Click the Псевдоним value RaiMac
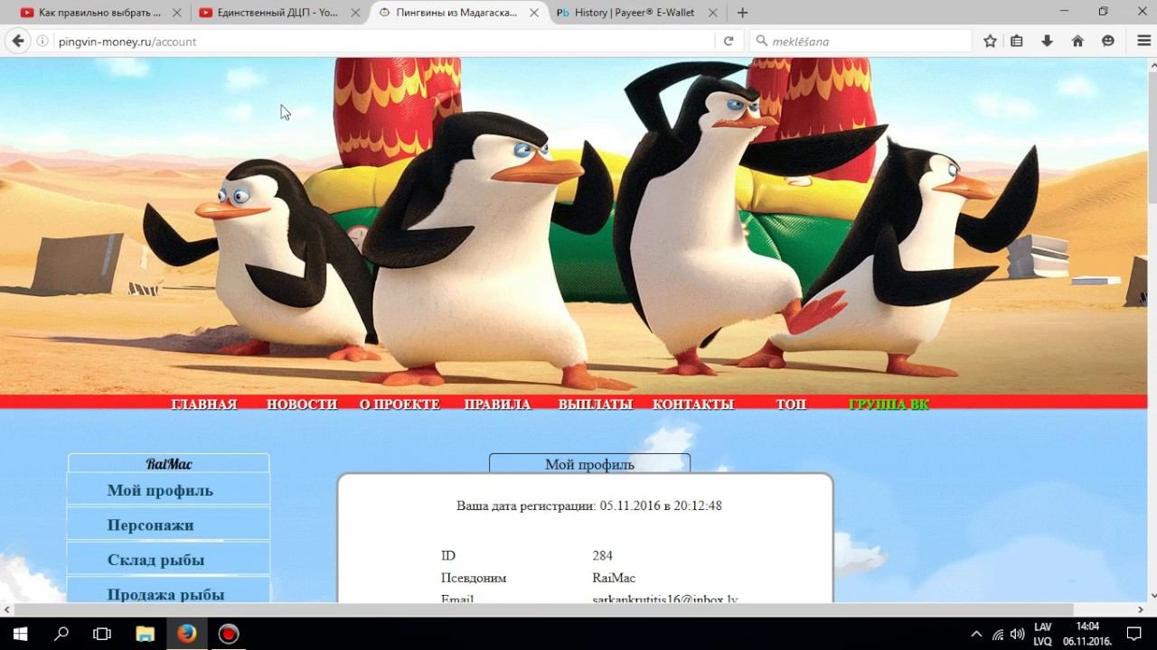 point(614,578)
